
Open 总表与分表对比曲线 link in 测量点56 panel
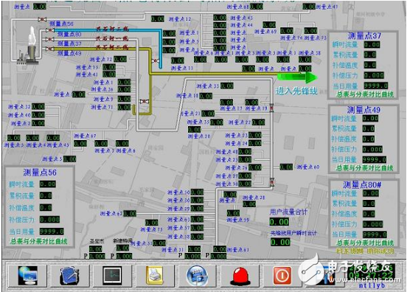38,241
